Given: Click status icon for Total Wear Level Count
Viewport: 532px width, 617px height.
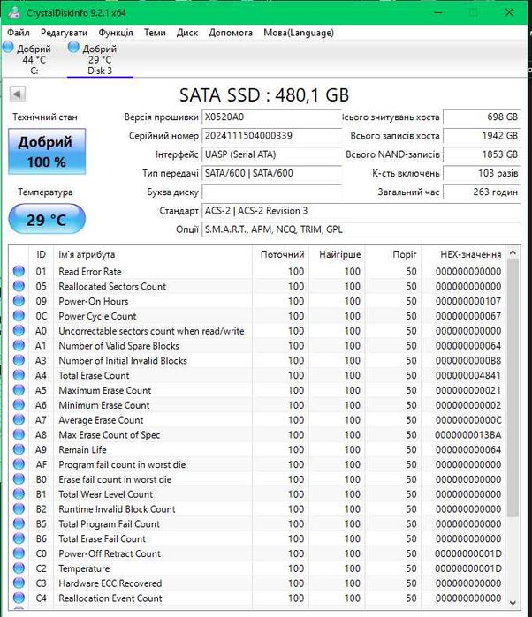Looking at the screenshot, I should pos(19,493).
